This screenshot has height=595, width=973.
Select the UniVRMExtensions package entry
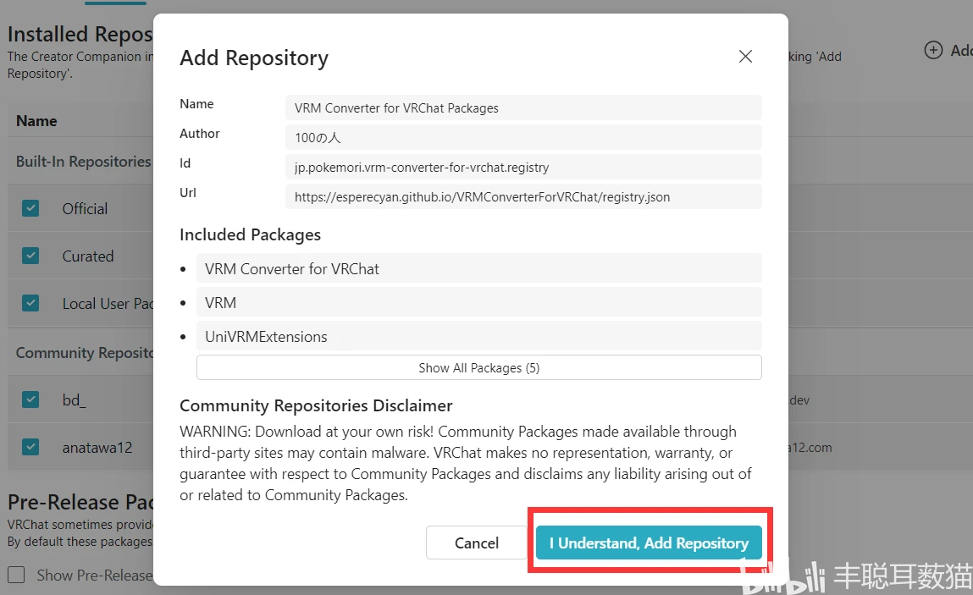478,336
